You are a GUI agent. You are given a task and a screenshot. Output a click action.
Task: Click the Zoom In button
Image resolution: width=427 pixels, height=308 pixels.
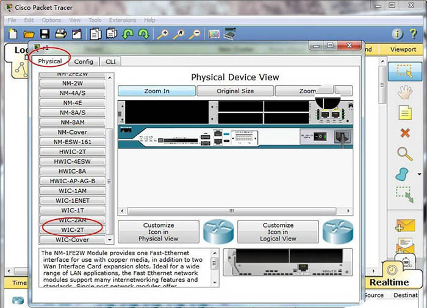(x=157, y=91)
